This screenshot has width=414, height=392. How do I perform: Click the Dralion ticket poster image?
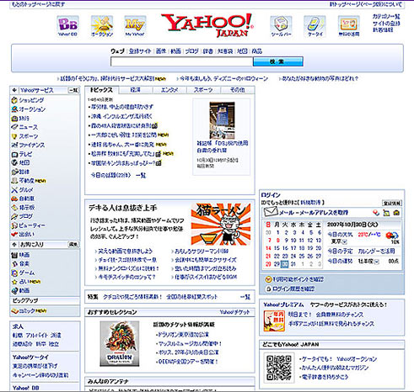[120, 343]
